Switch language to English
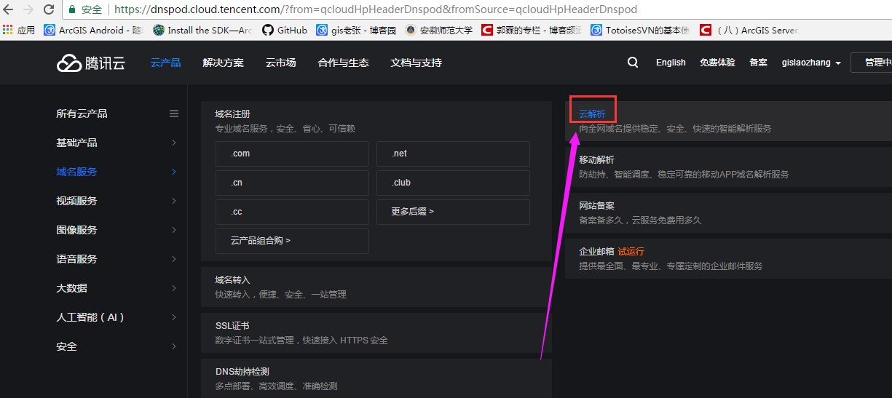 [x=671, y=63]
